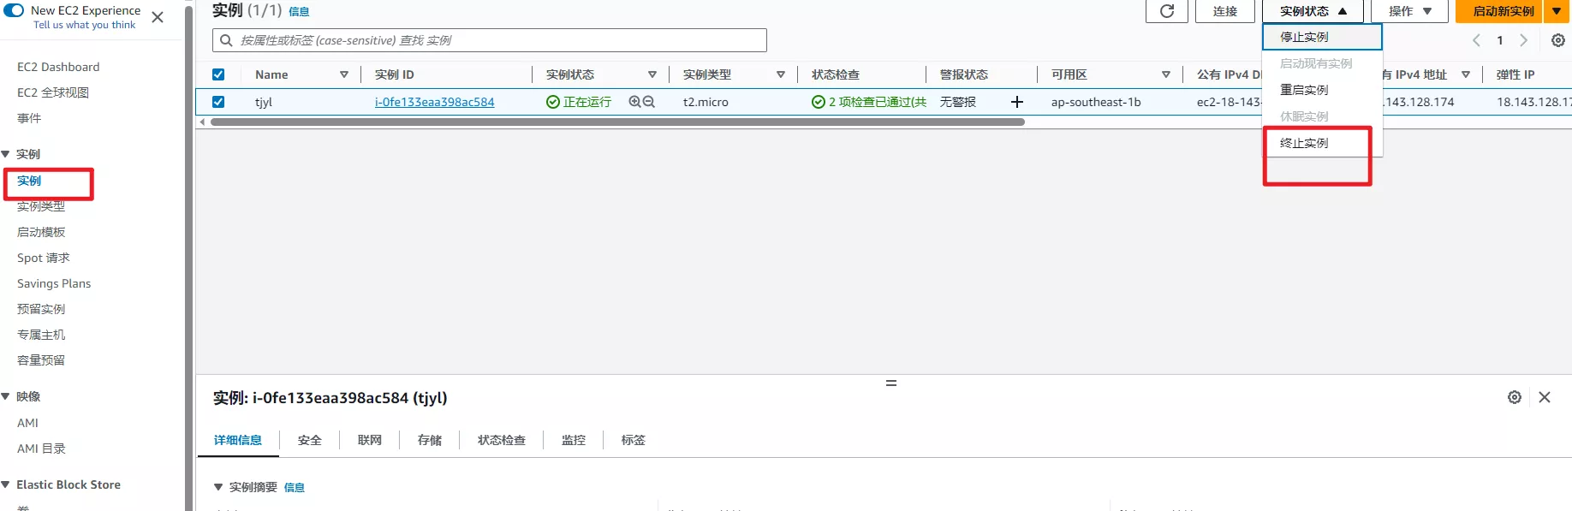
Task: Click 信息 link beside 实例摘要
Action: click(x=295, y=487)
